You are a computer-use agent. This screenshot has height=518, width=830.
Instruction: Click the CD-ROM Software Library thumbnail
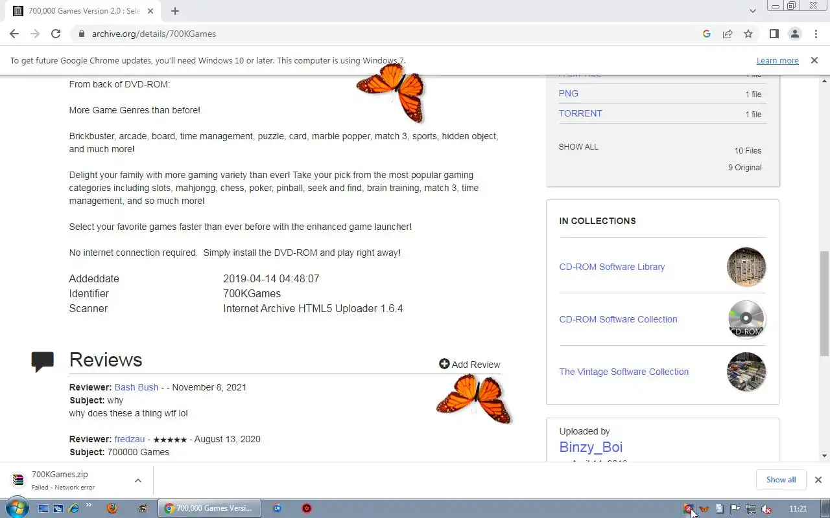coord(746,267)
